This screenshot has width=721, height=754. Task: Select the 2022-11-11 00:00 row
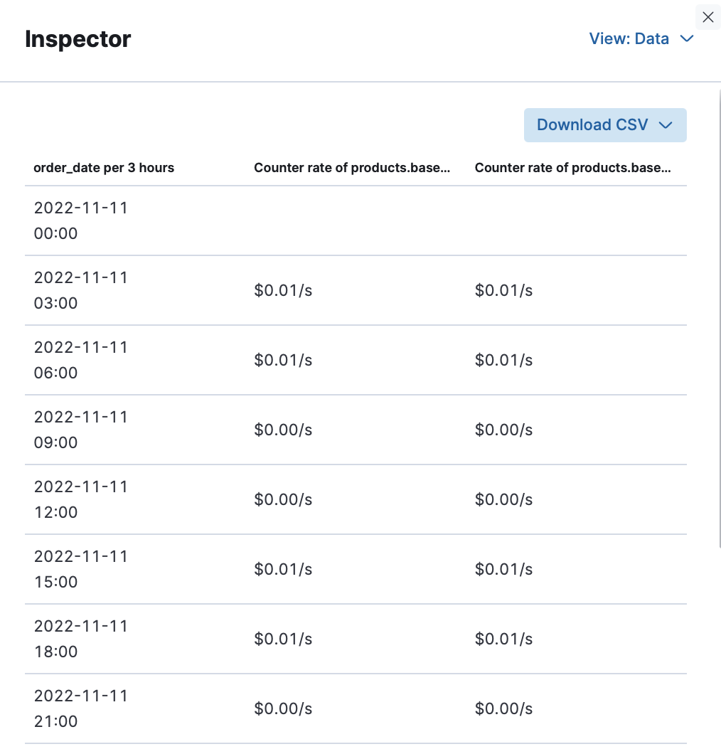tap(80, 221)
